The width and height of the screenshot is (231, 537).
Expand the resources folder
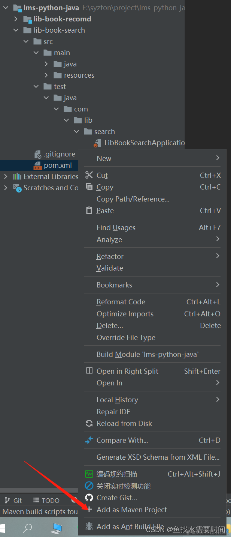[46, 75]
